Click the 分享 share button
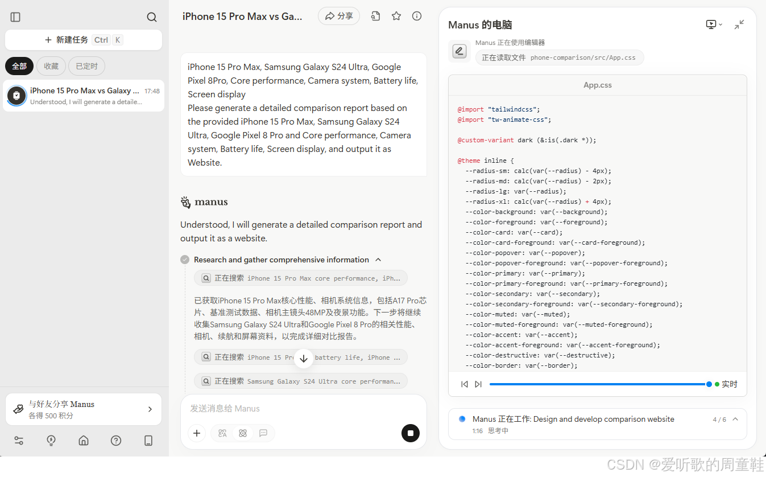766x477 pixels. click(339, 16)
